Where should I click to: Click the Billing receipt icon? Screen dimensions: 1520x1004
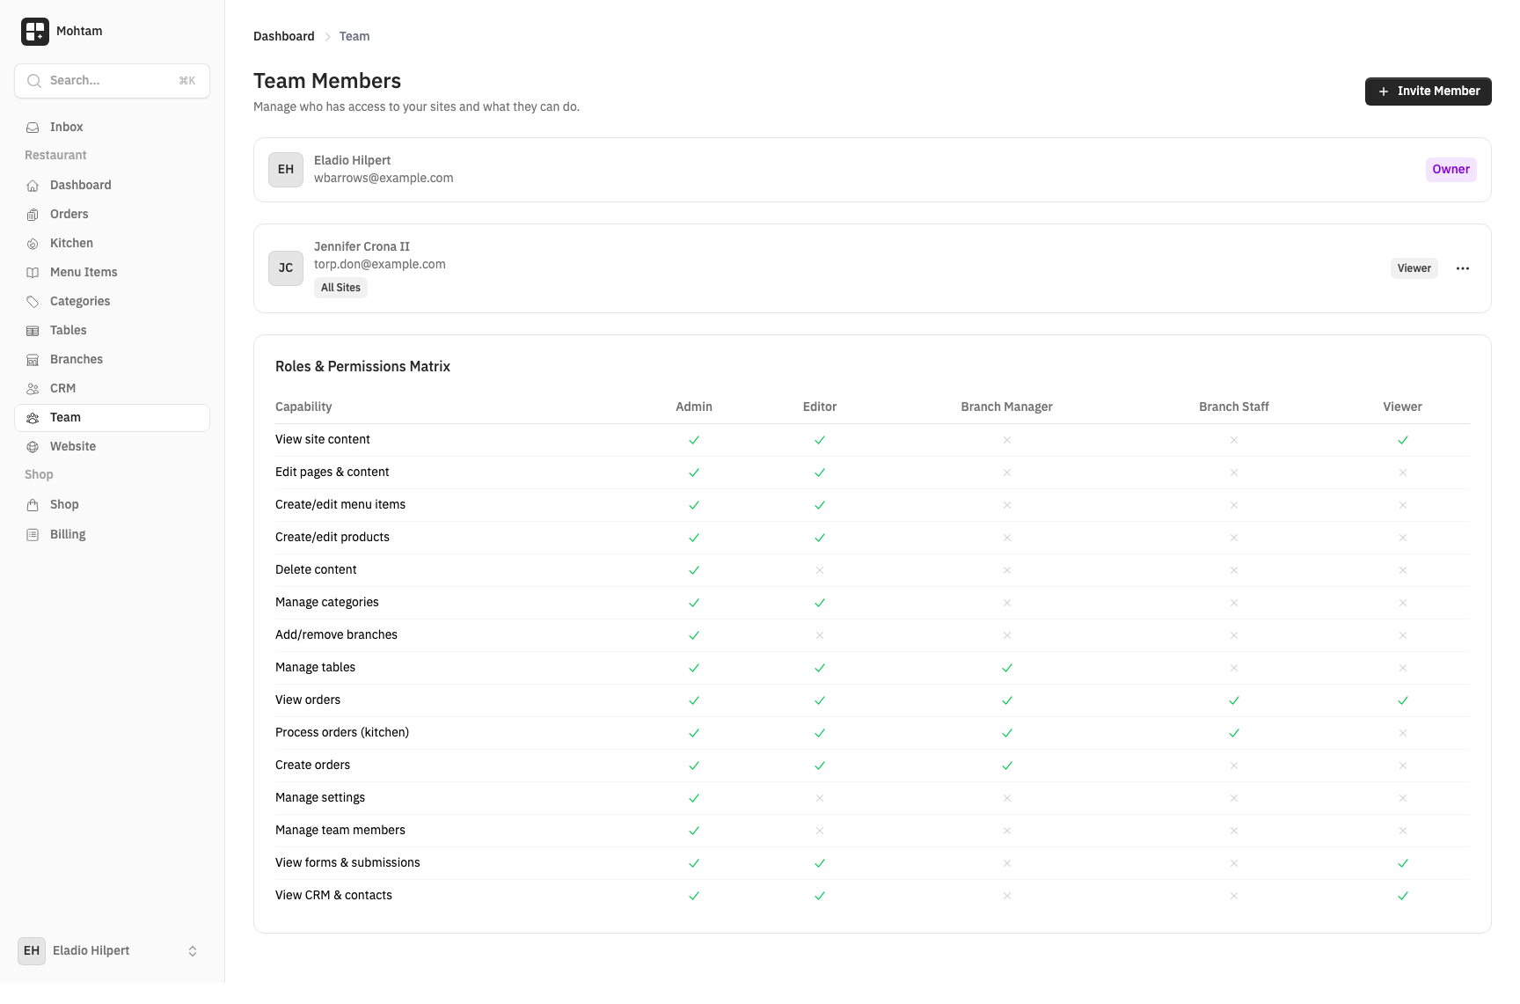[x=33, y=535]
